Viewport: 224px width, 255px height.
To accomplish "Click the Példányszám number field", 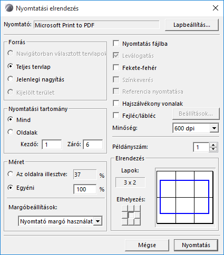I will click(201, 147).
